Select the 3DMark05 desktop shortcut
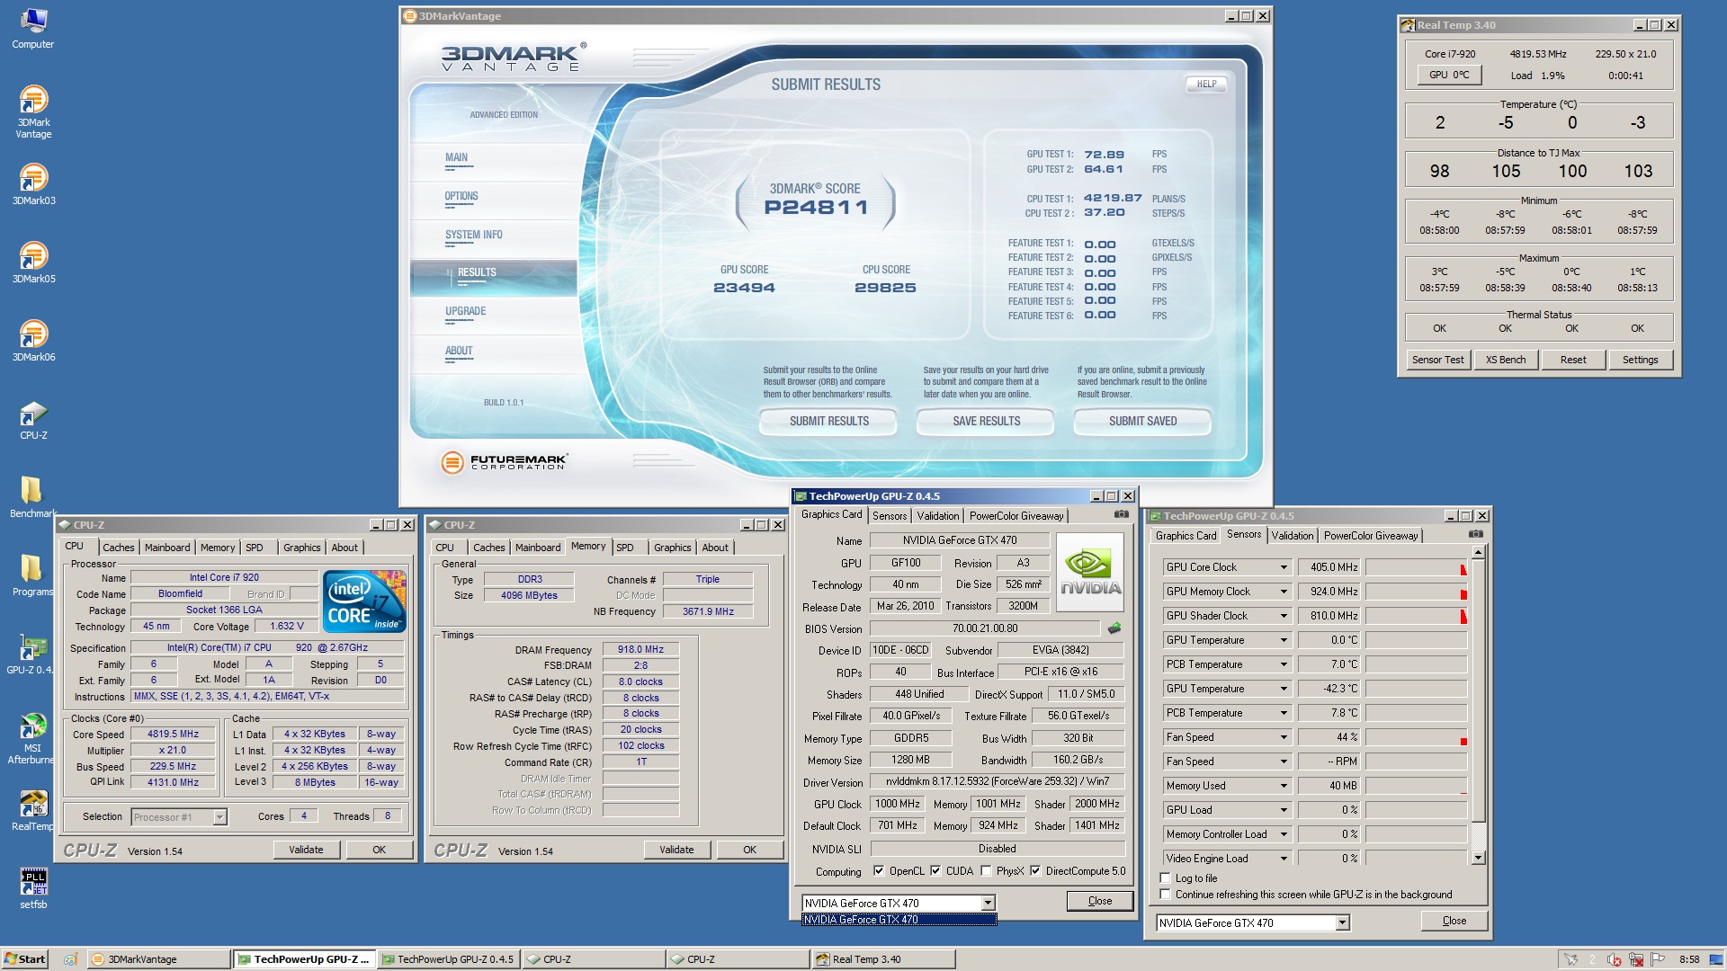Screen dimensions: 1727x971 [33, 263]
